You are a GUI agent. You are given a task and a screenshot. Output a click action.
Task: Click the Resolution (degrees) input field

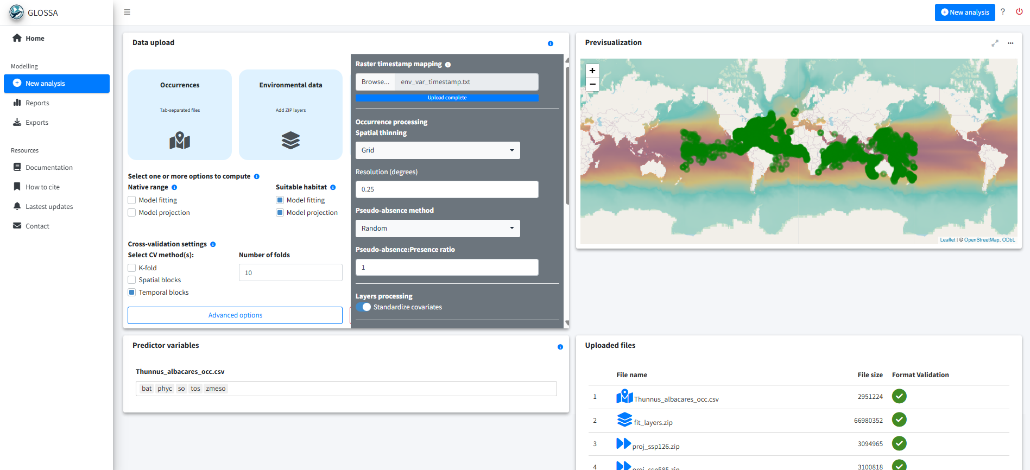click(447, 189)
